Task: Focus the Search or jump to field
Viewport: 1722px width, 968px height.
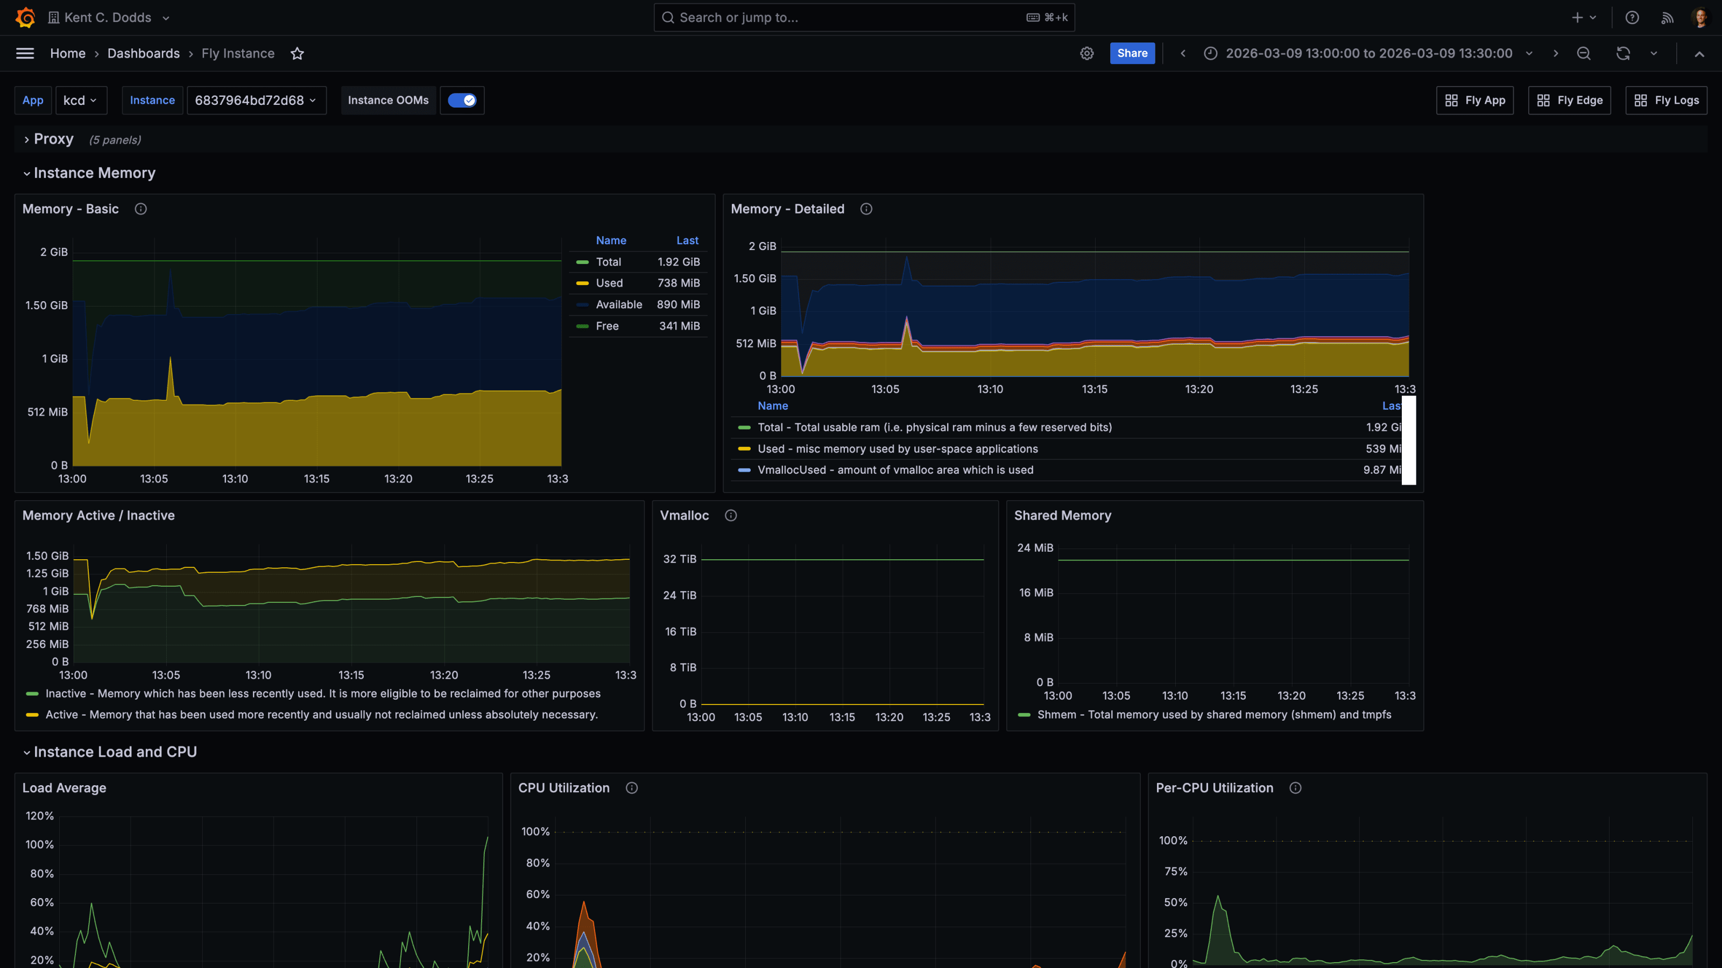Action: (864, 17)
